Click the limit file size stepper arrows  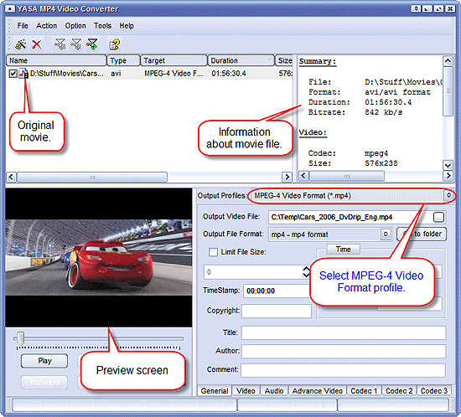point(306,272)
